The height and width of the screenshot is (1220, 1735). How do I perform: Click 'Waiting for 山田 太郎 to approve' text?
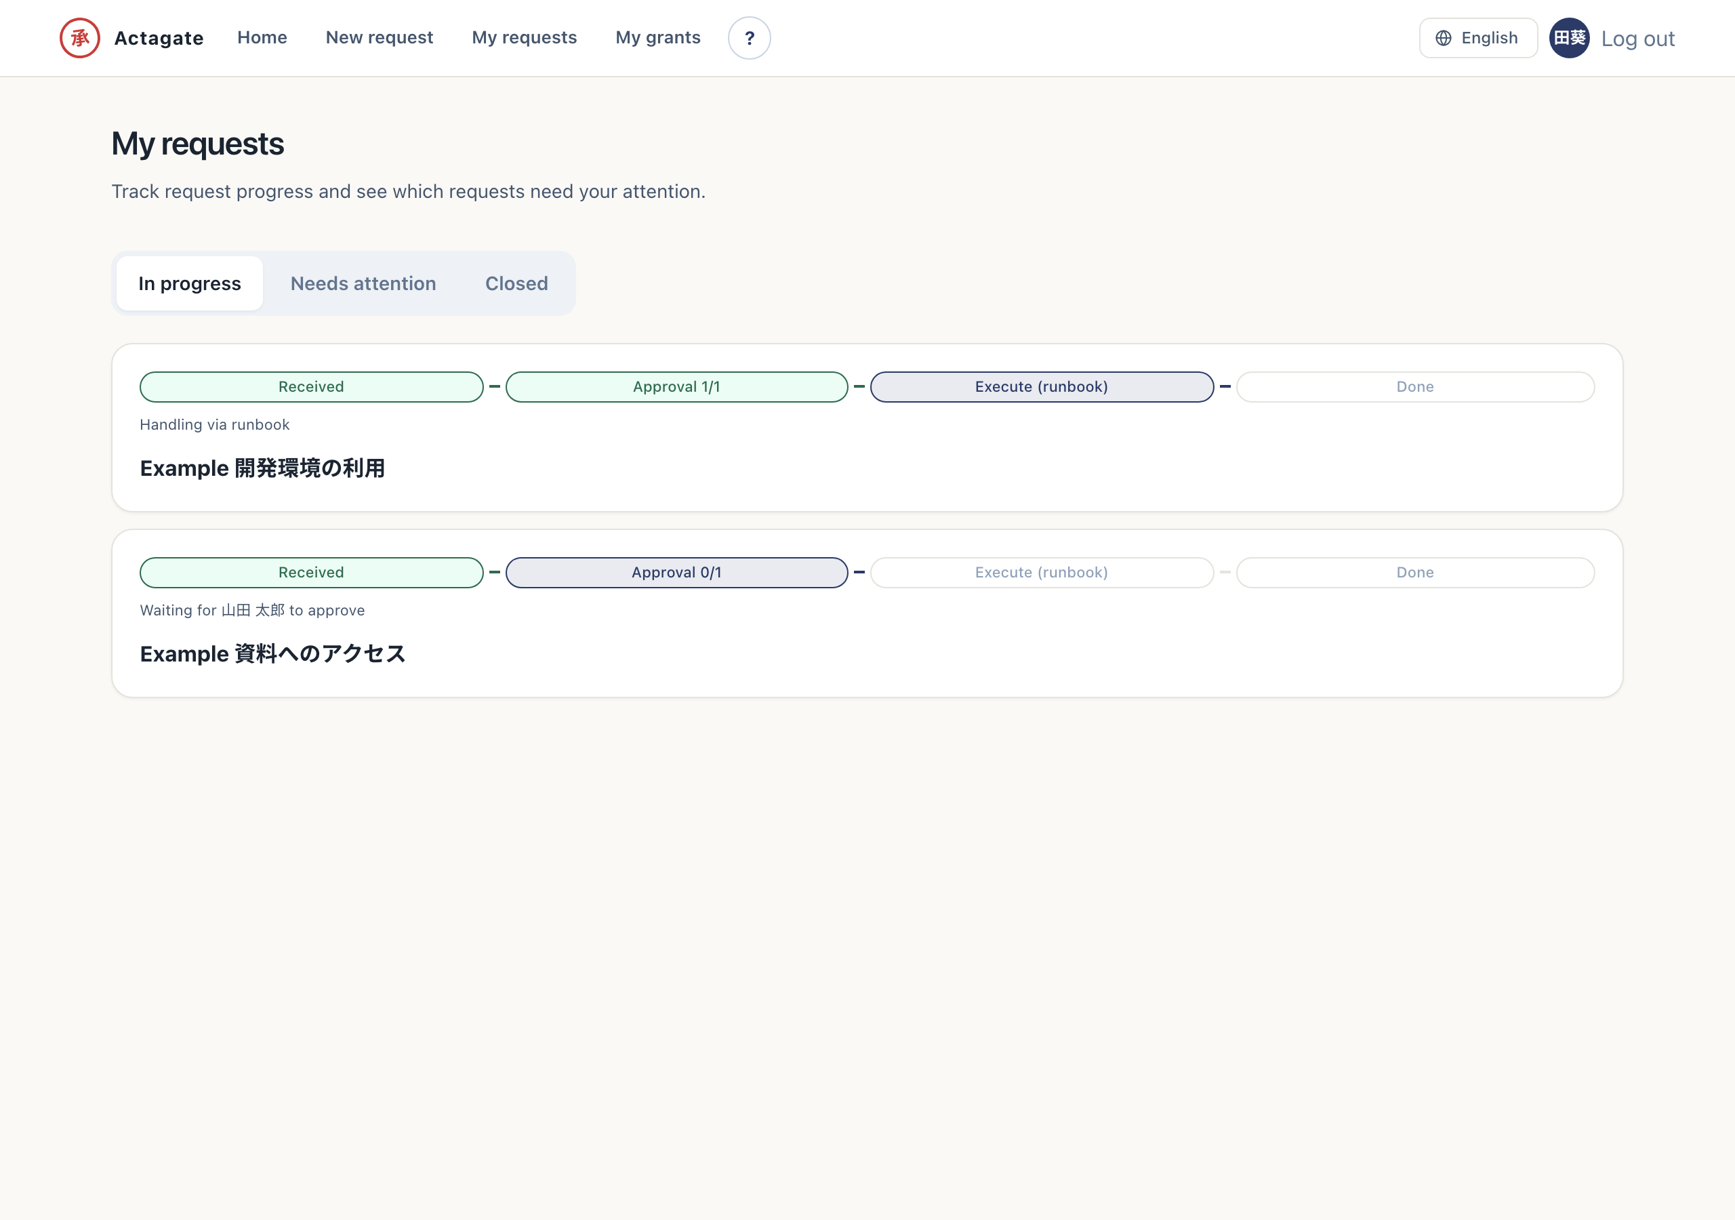point(252,611)
